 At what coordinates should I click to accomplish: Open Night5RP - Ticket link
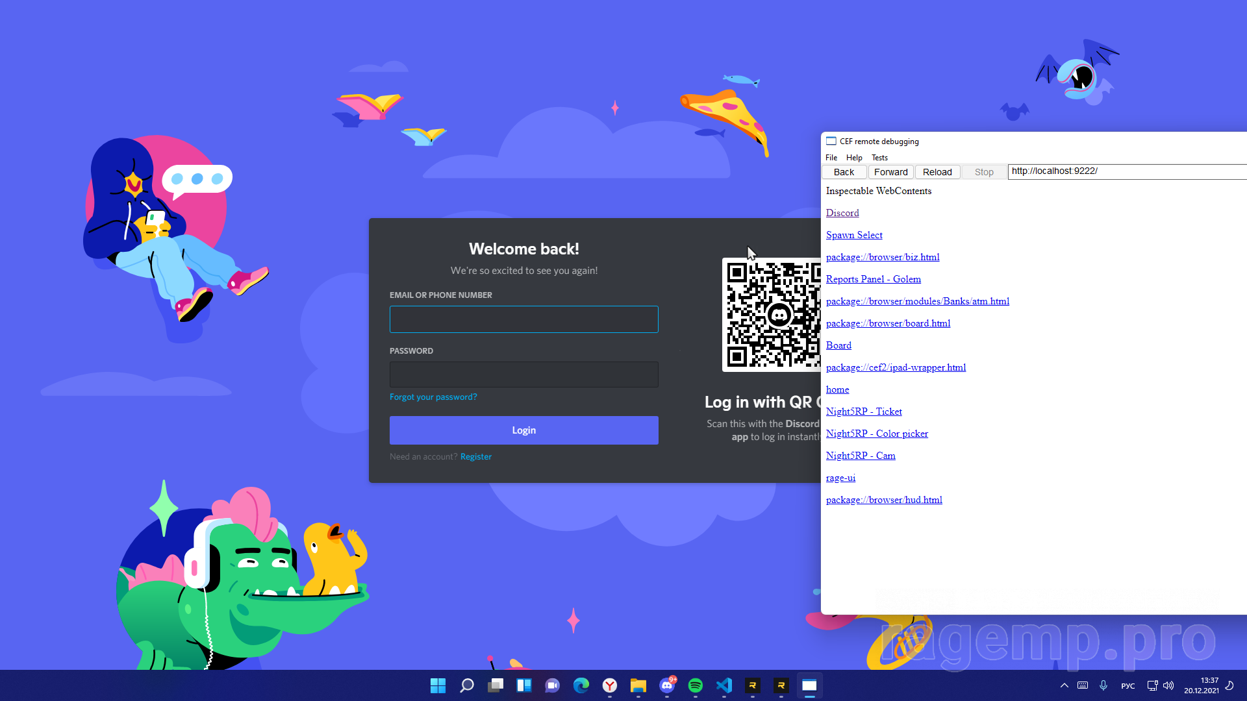[x=864, y=412]
